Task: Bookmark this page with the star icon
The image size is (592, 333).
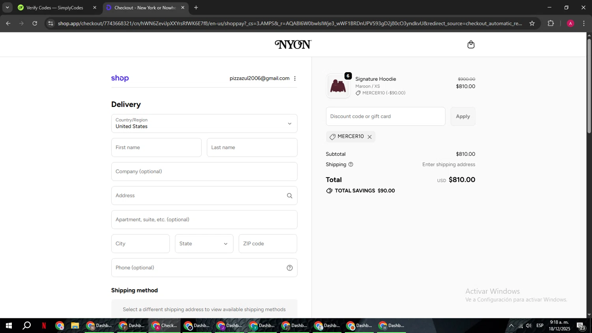Action: [x=532, y=23]
